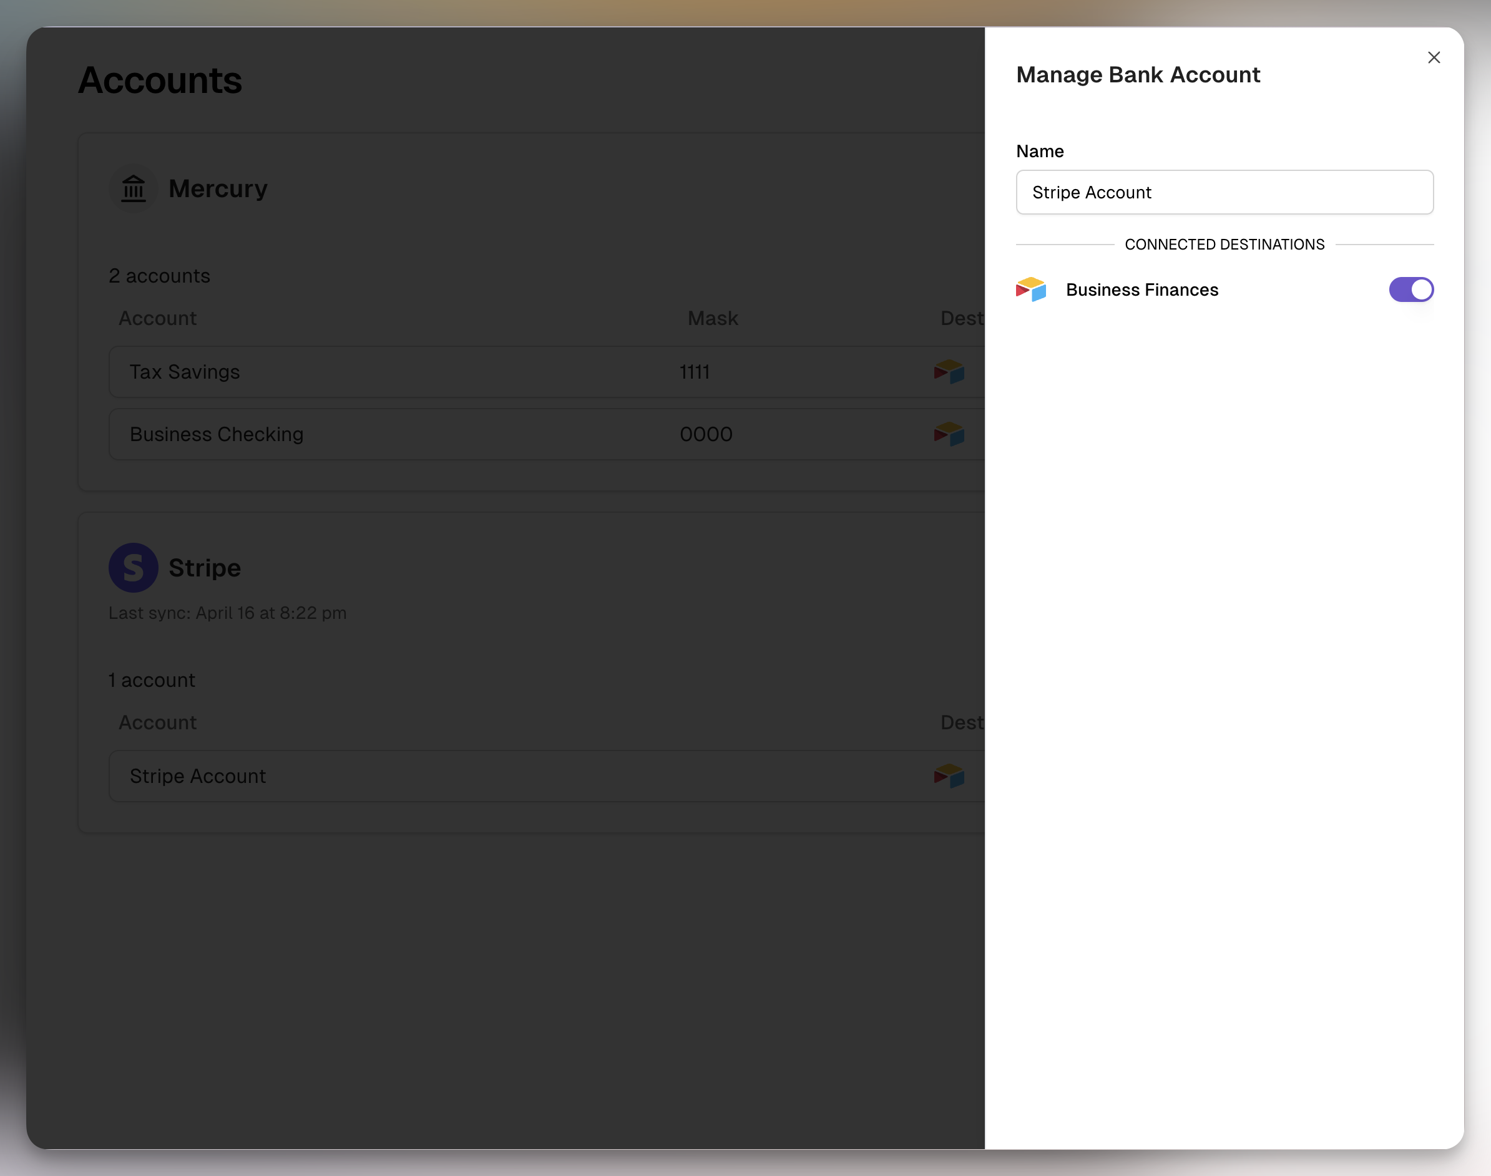Click the Mercury institution heading

point(218,188)
